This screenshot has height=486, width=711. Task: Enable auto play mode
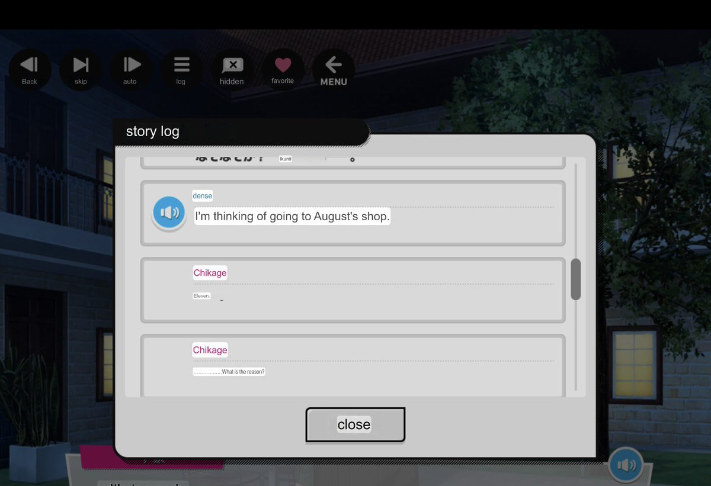(130, 70)
